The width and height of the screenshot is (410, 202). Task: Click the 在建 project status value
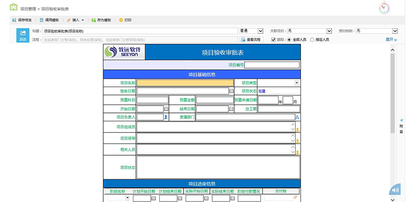click(262, 91)
